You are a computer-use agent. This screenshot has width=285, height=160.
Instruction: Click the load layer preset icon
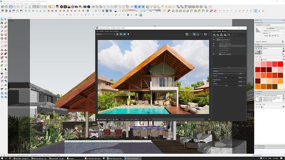pos(225,35)
